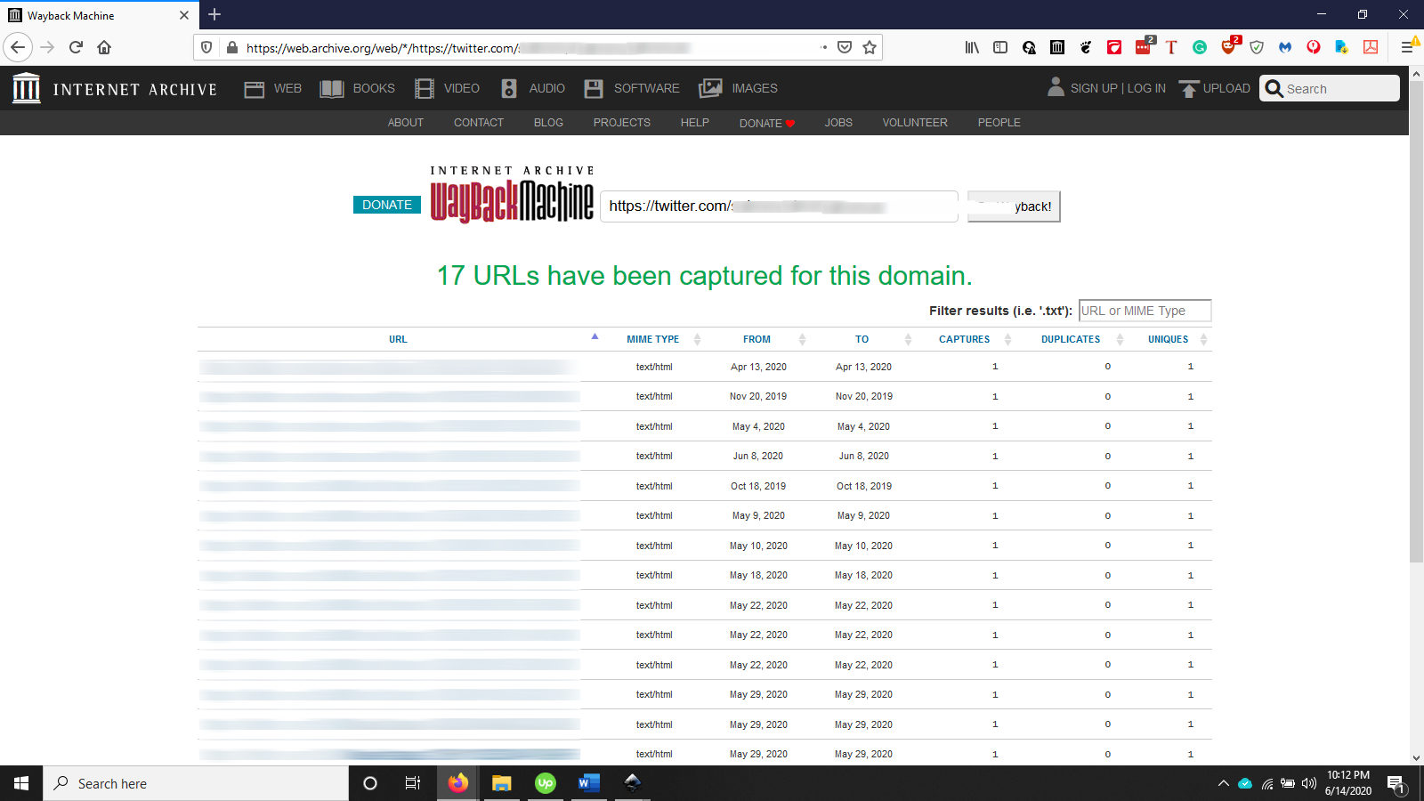Sort results by CAPTURES column

click(964, 339)
